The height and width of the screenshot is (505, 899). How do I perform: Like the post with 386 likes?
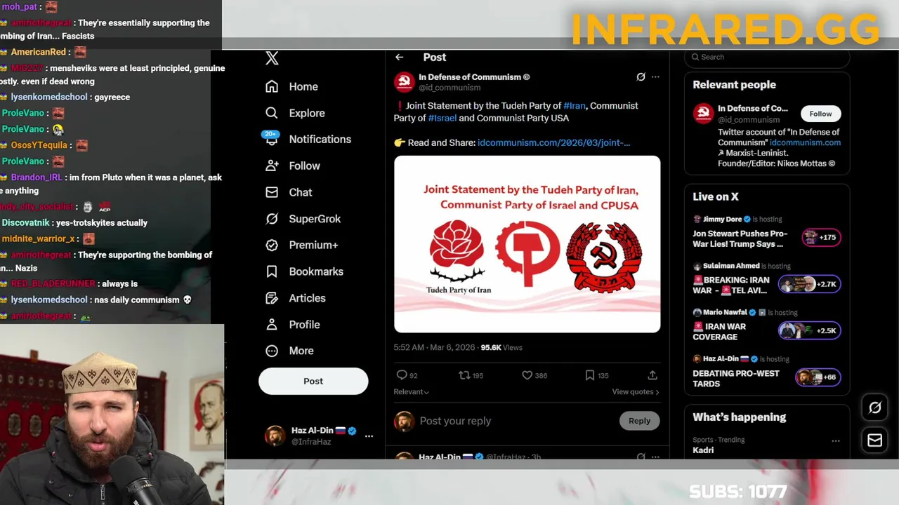coord(527,375)
